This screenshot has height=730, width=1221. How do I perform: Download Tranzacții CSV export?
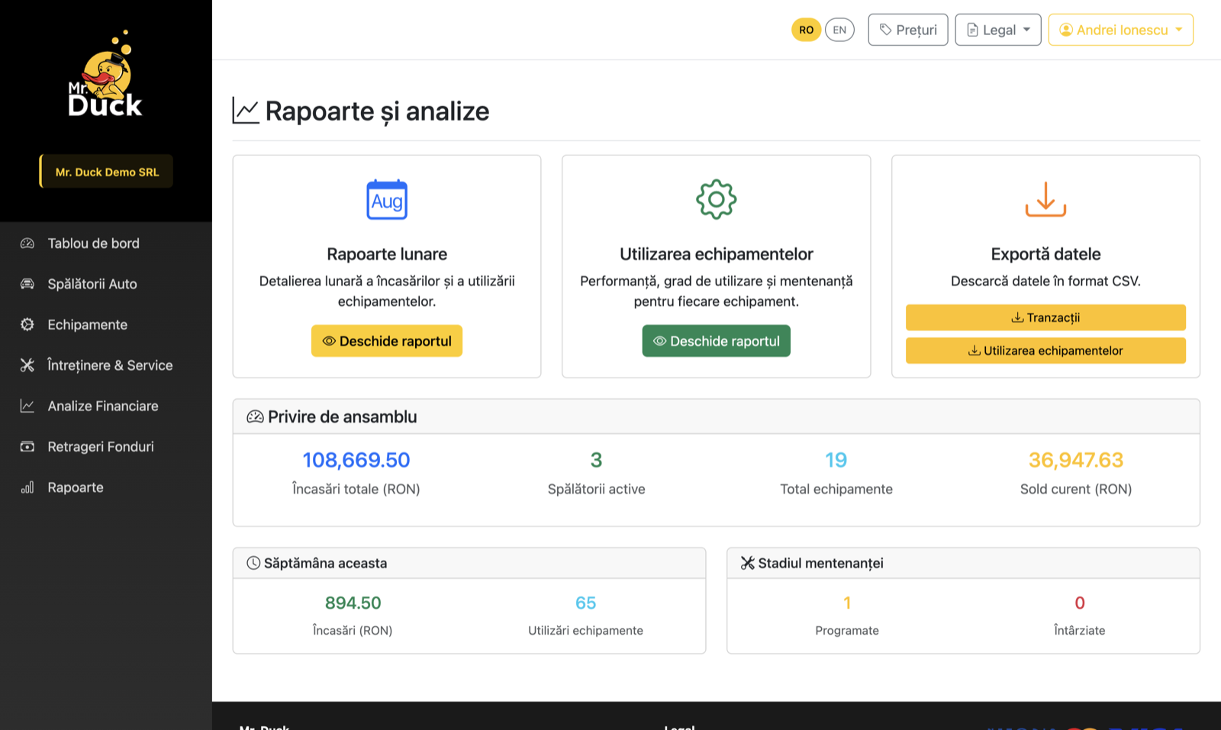(x=1045, y=317)
